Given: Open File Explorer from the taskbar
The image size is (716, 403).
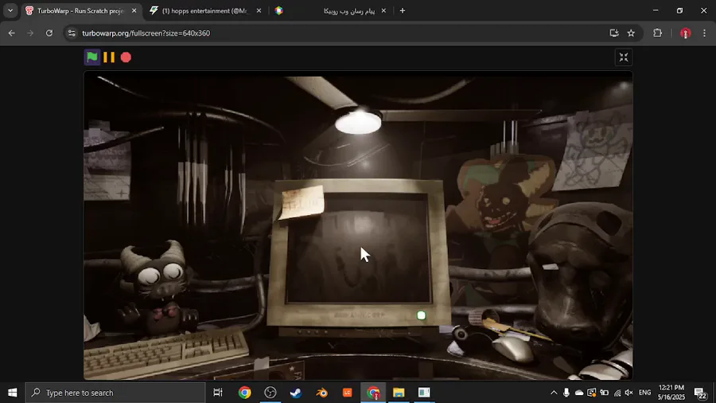Looking at the screenshot, I should coord(399,393).
